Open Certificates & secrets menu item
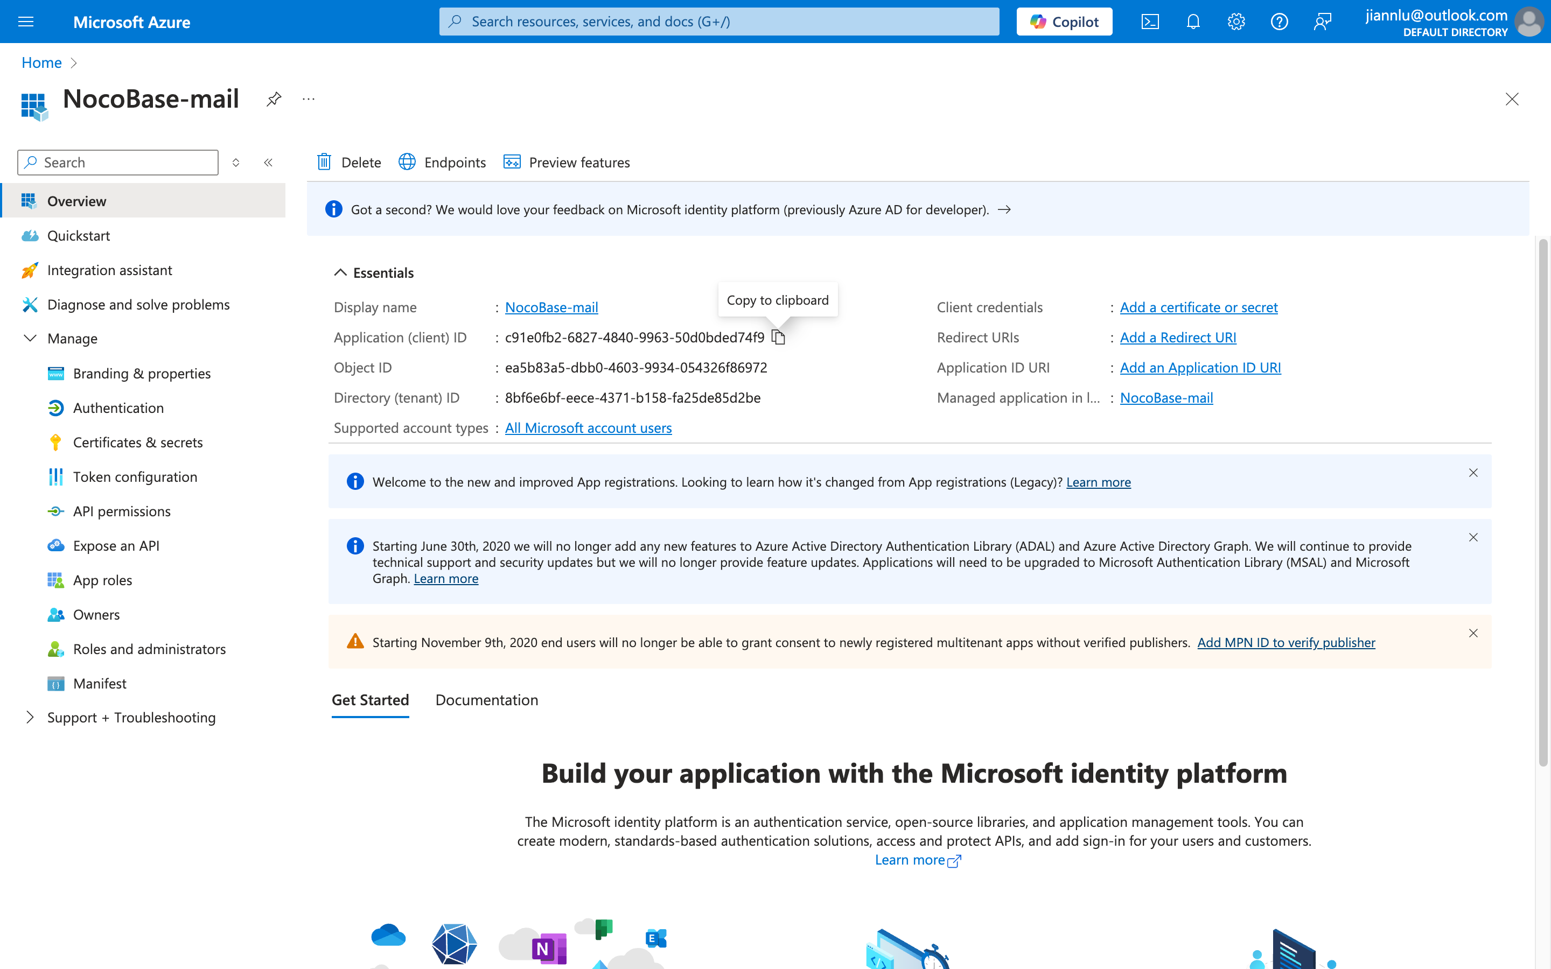The image size is (1551, 969). pos(138,442)
